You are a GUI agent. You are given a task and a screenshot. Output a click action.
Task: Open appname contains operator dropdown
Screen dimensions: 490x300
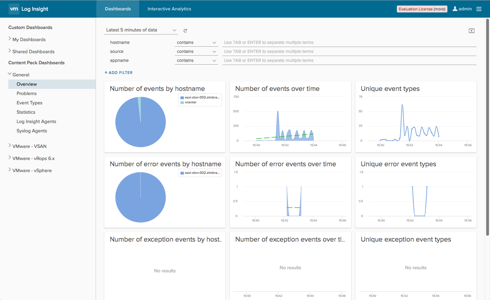[196, 60]
